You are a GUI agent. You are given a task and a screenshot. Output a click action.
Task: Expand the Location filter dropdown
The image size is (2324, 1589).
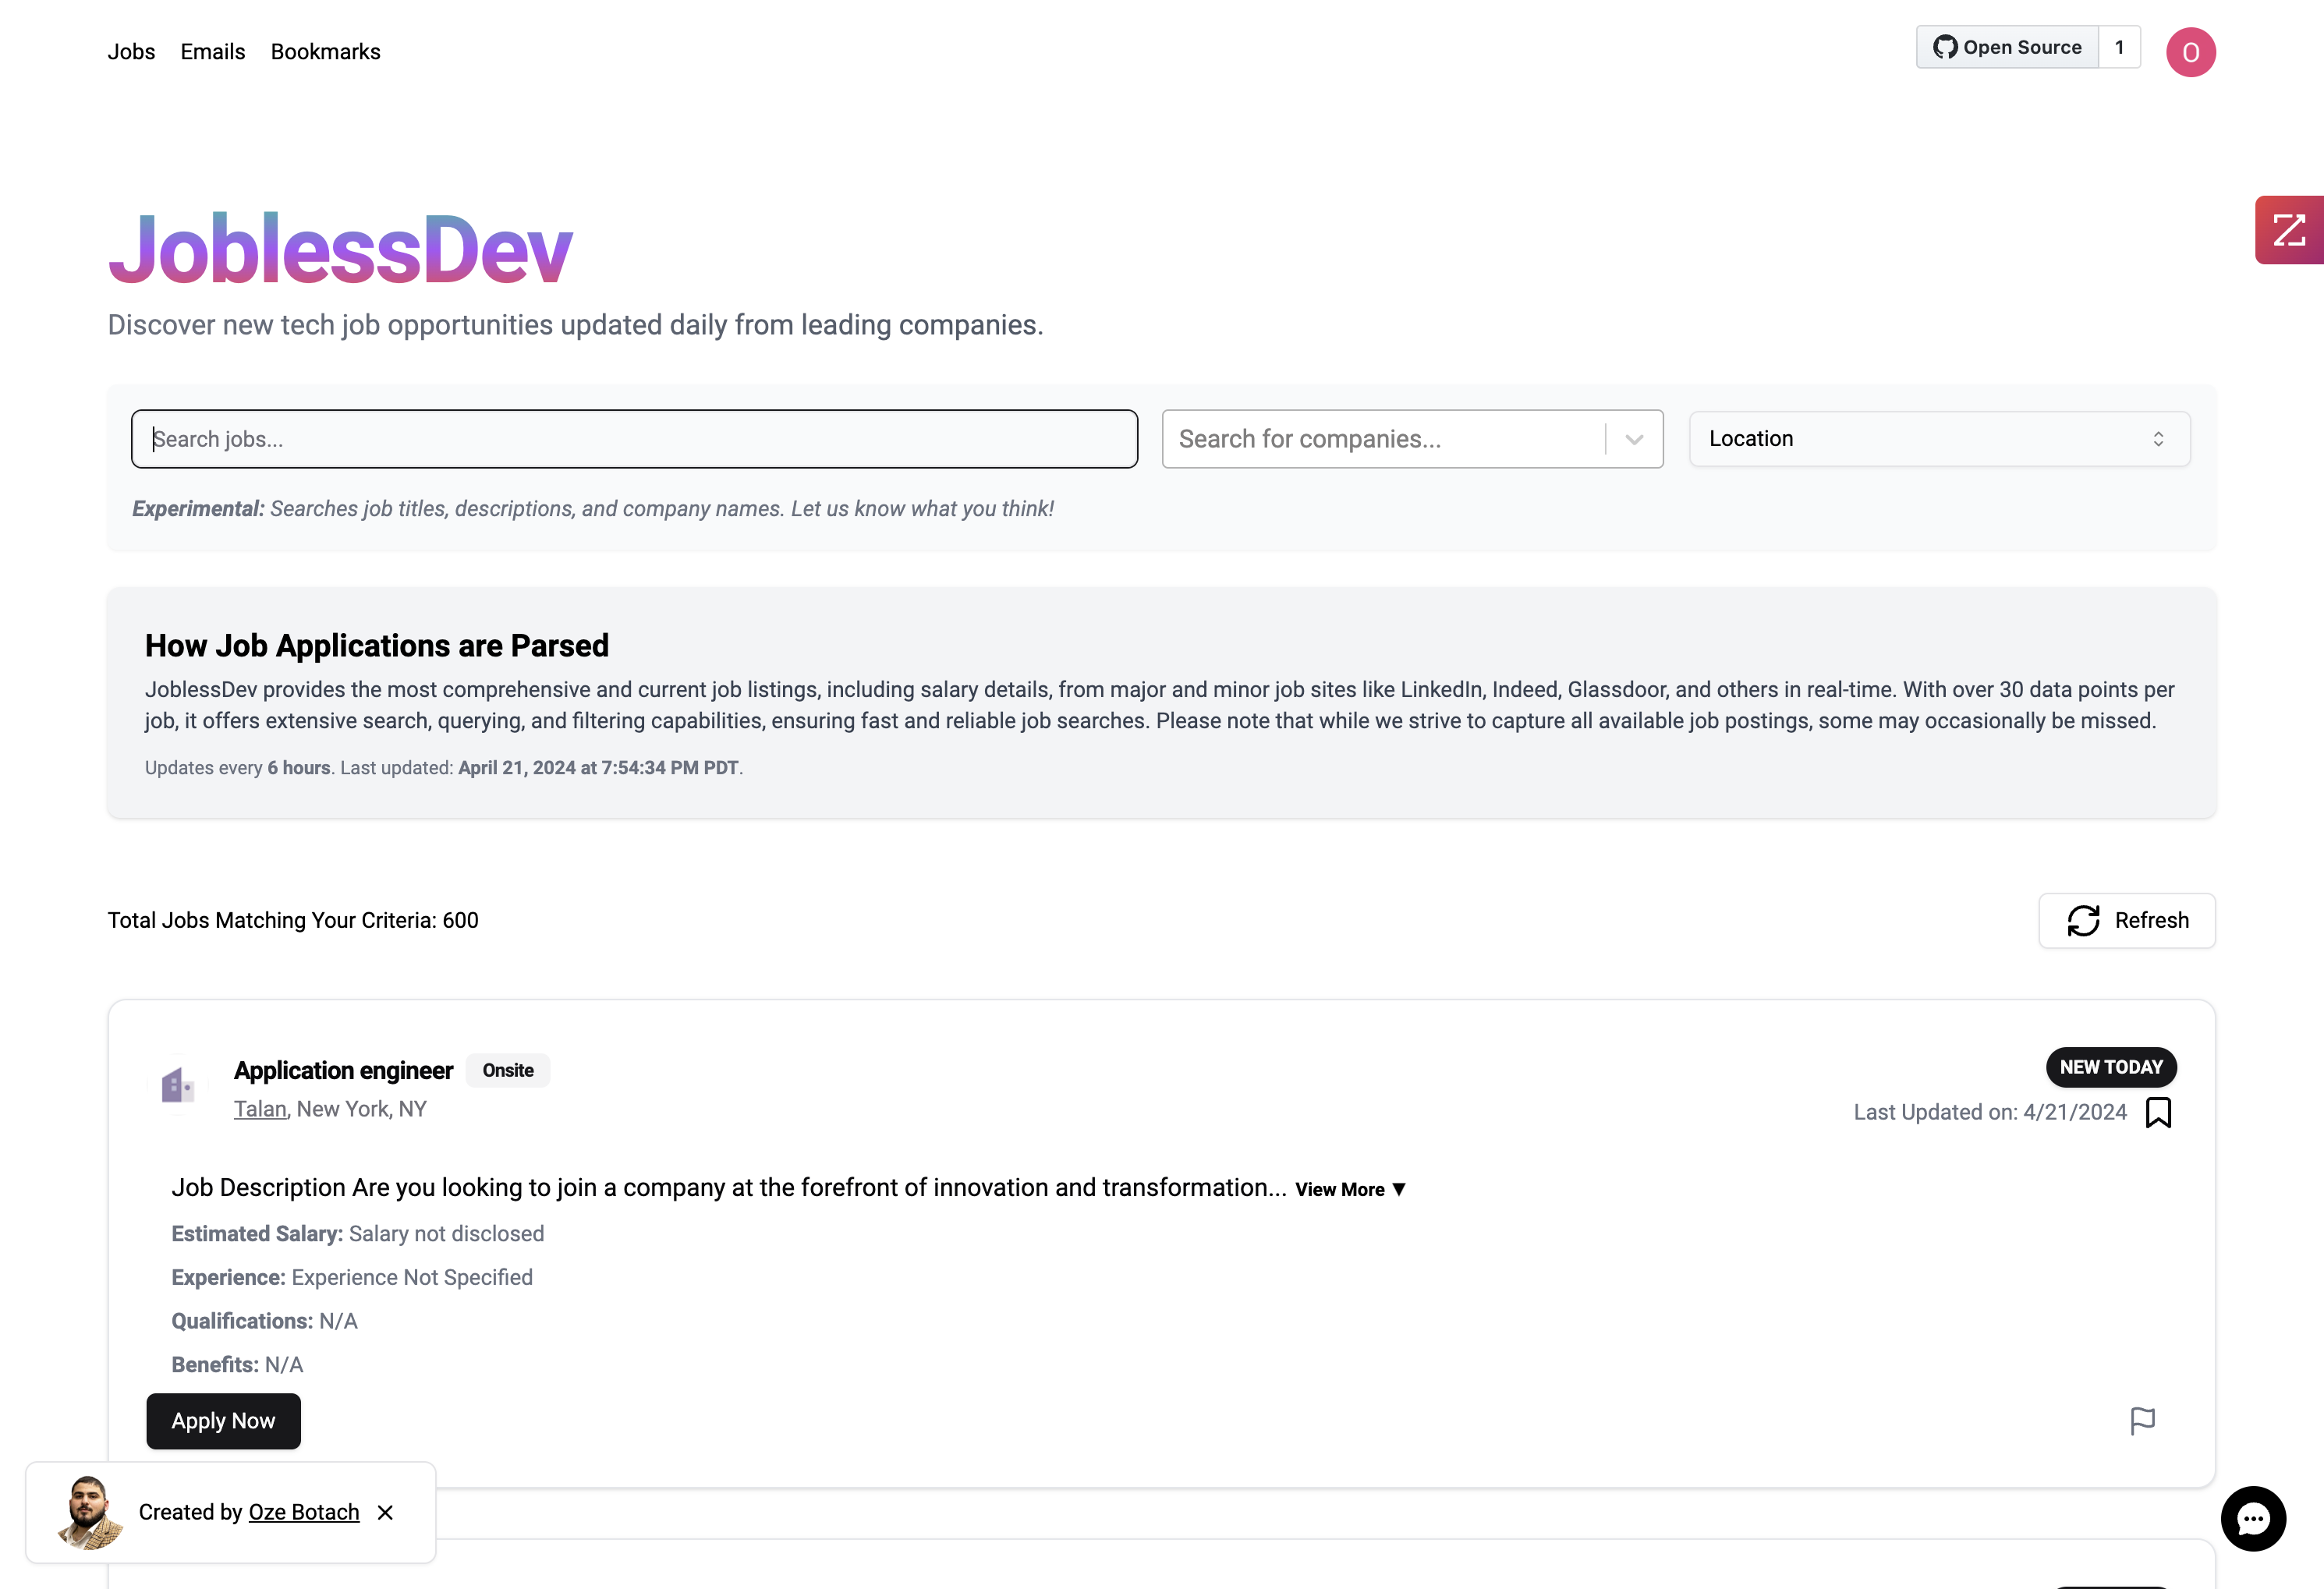(x=1939, y=438)
